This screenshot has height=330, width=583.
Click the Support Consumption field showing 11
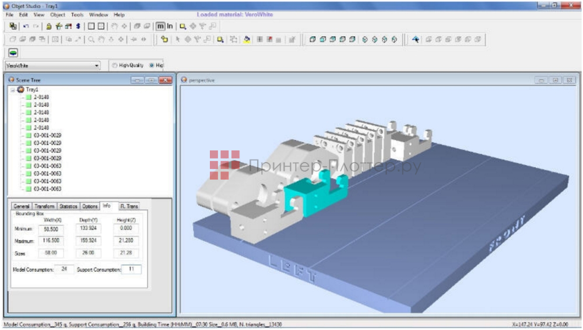131,269
